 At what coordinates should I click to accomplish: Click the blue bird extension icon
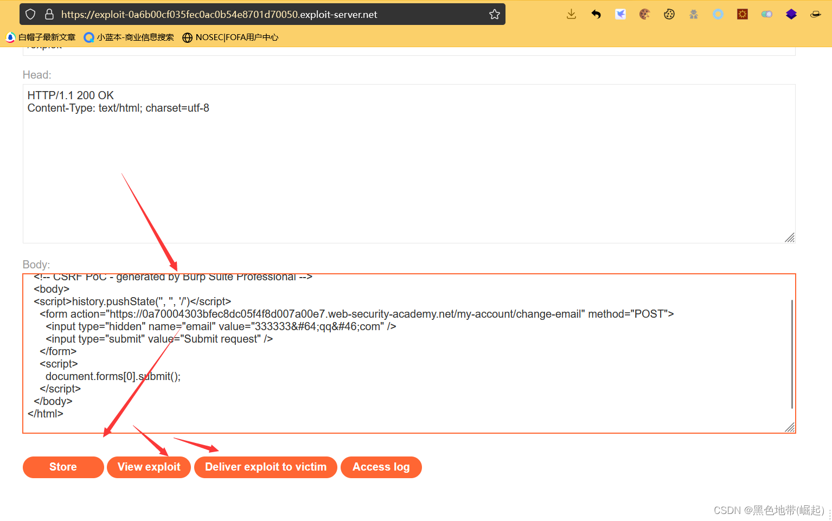[x=620, y=14]
